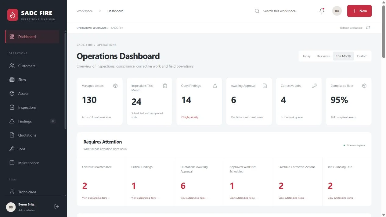Select the This Month time range
Screen dimensions: 386x217
(x=343, y=56)
